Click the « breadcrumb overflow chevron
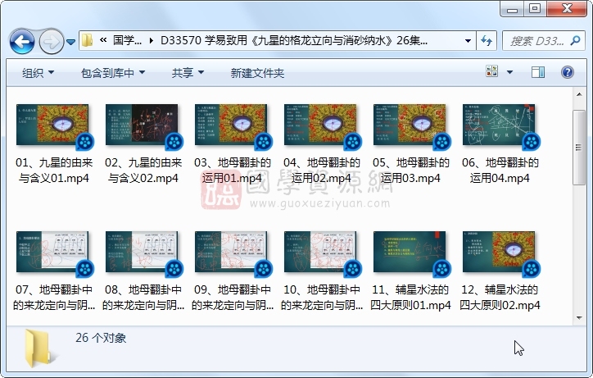The width and height of the screenshot is (593, 378). click(x=103, y=40)
